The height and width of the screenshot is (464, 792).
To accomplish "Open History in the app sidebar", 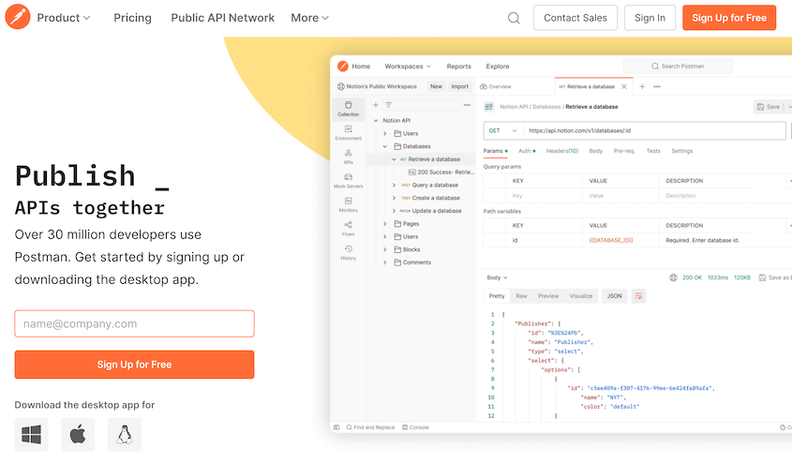I will (348, 252).
